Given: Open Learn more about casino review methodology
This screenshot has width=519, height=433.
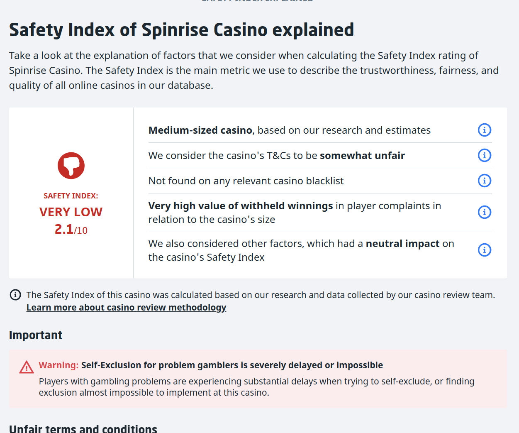Looking at the screenshot, I should [x=126, y=308].
